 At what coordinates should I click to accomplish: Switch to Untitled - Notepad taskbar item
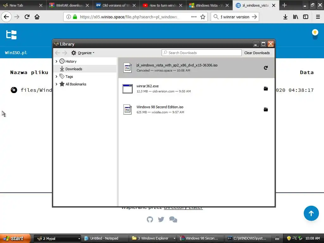point(104,239)
